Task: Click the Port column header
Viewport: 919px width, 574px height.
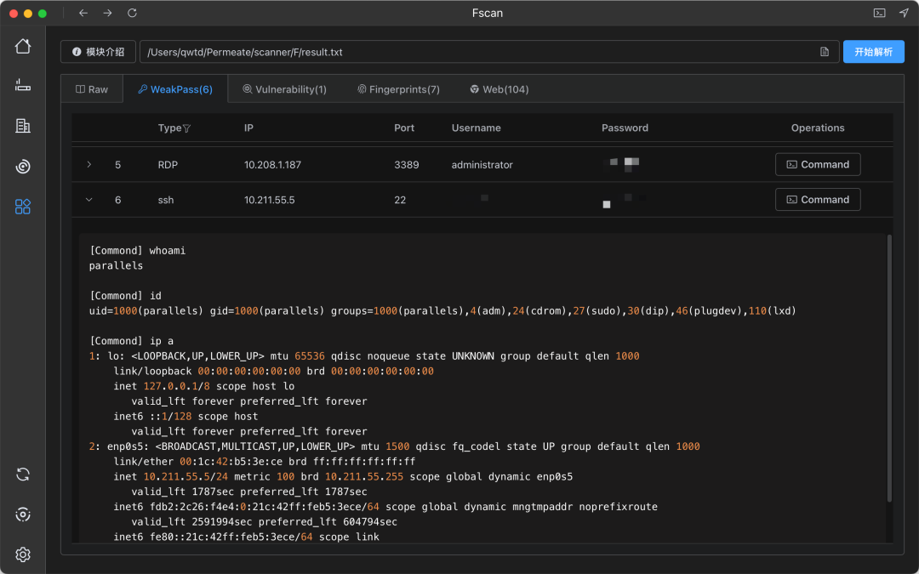Action: click(404, 128)
